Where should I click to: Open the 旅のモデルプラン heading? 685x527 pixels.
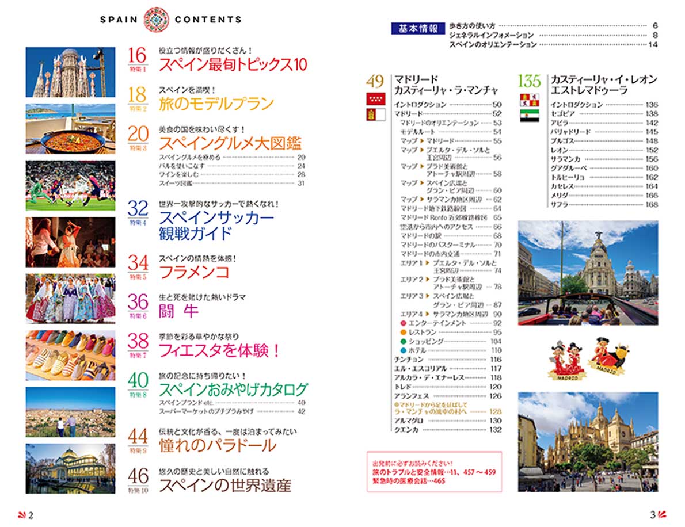coord(216,104)
